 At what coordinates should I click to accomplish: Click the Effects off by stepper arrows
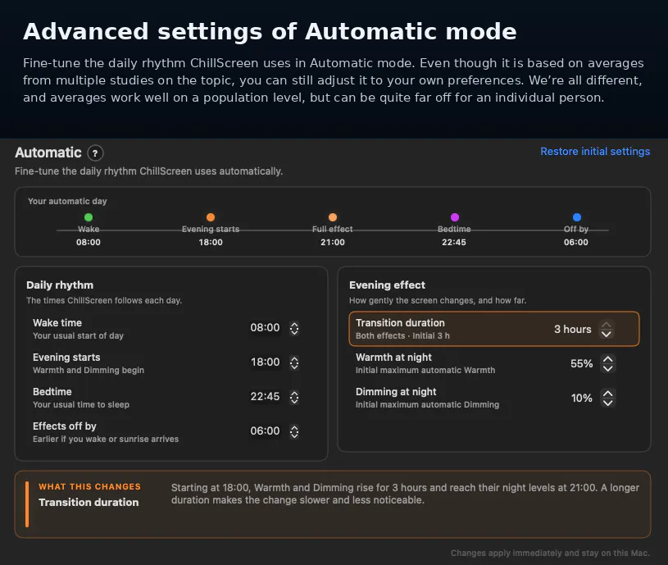click(x=294, y=431)
